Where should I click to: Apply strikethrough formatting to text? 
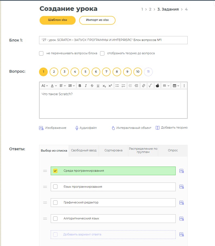pyautogui.click(x=92, y=86)
